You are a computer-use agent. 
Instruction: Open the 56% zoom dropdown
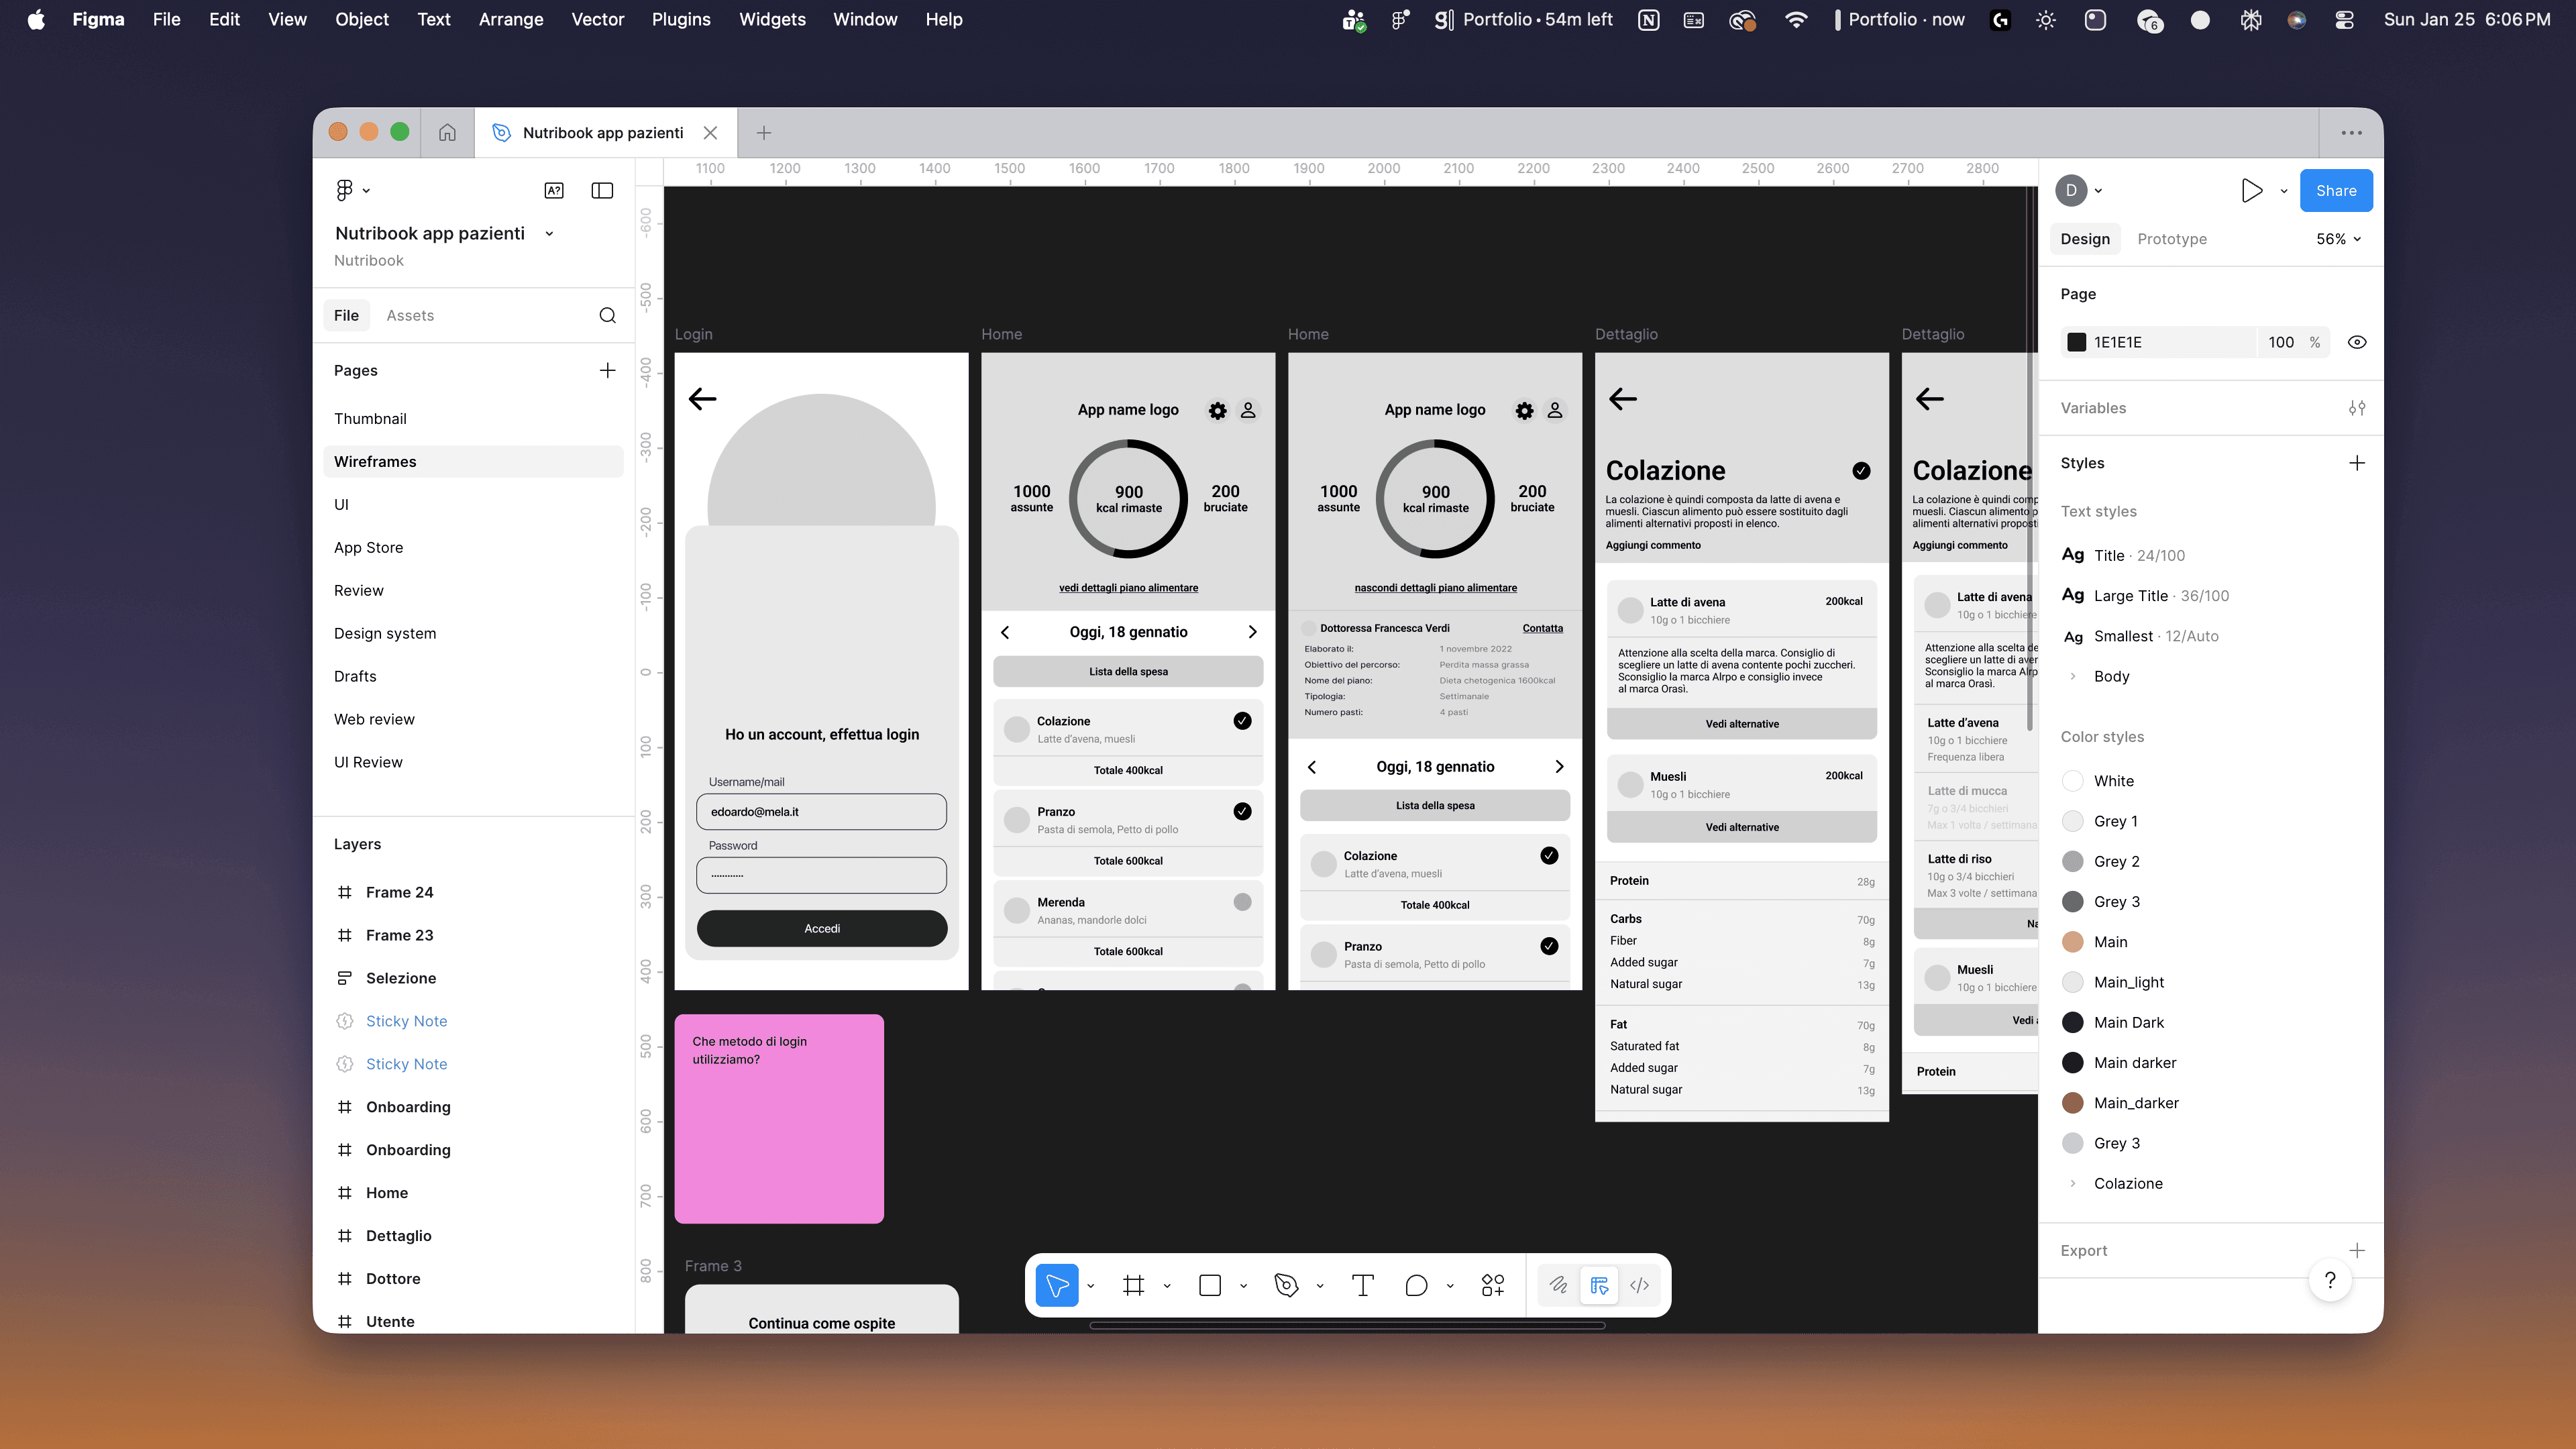point(2338,239)
